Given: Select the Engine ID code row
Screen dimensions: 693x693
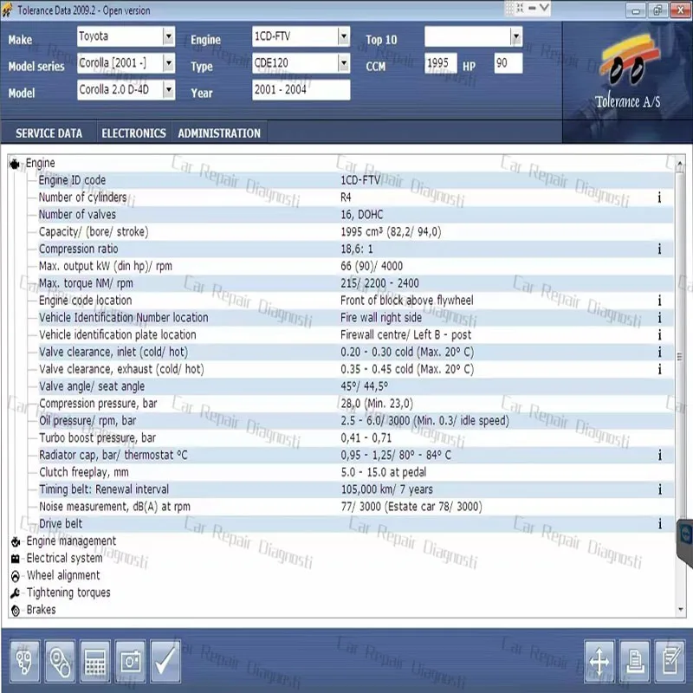Looking at the screenshot, I should tap(356, 180).
